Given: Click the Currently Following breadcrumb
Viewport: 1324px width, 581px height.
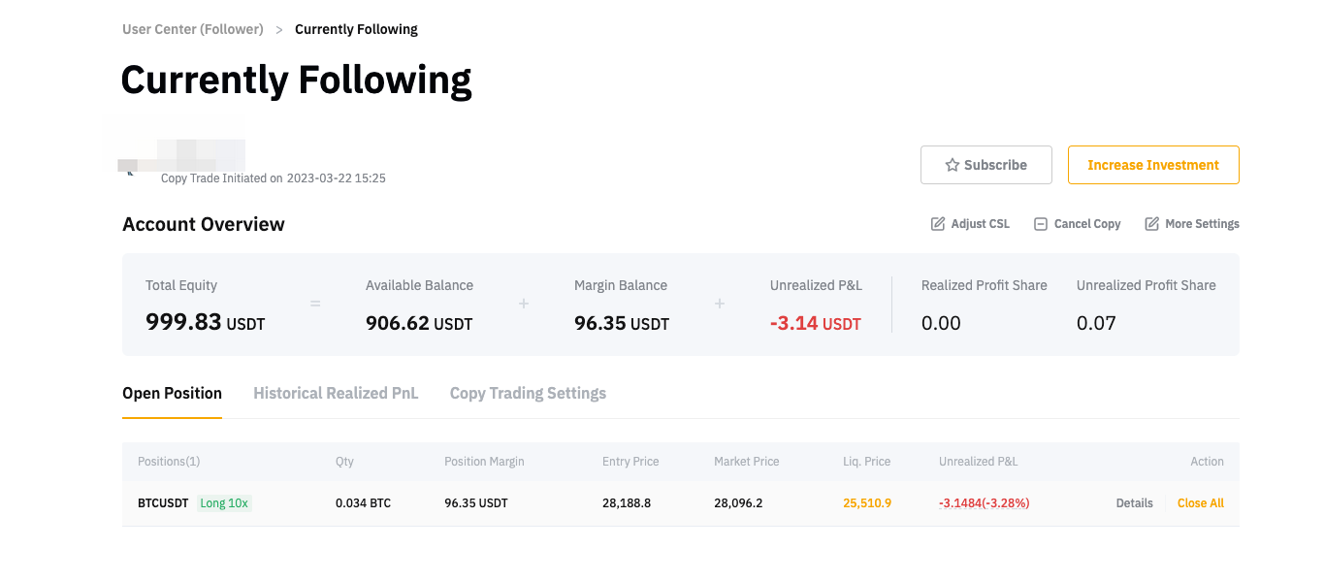Looking at the screenshot, I should click(x=356, y=29).
